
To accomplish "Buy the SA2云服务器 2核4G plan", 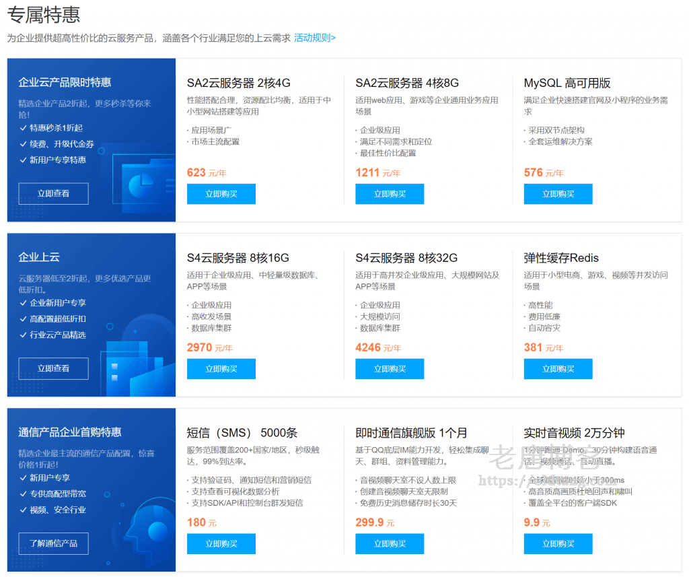I will pos(221,194).
